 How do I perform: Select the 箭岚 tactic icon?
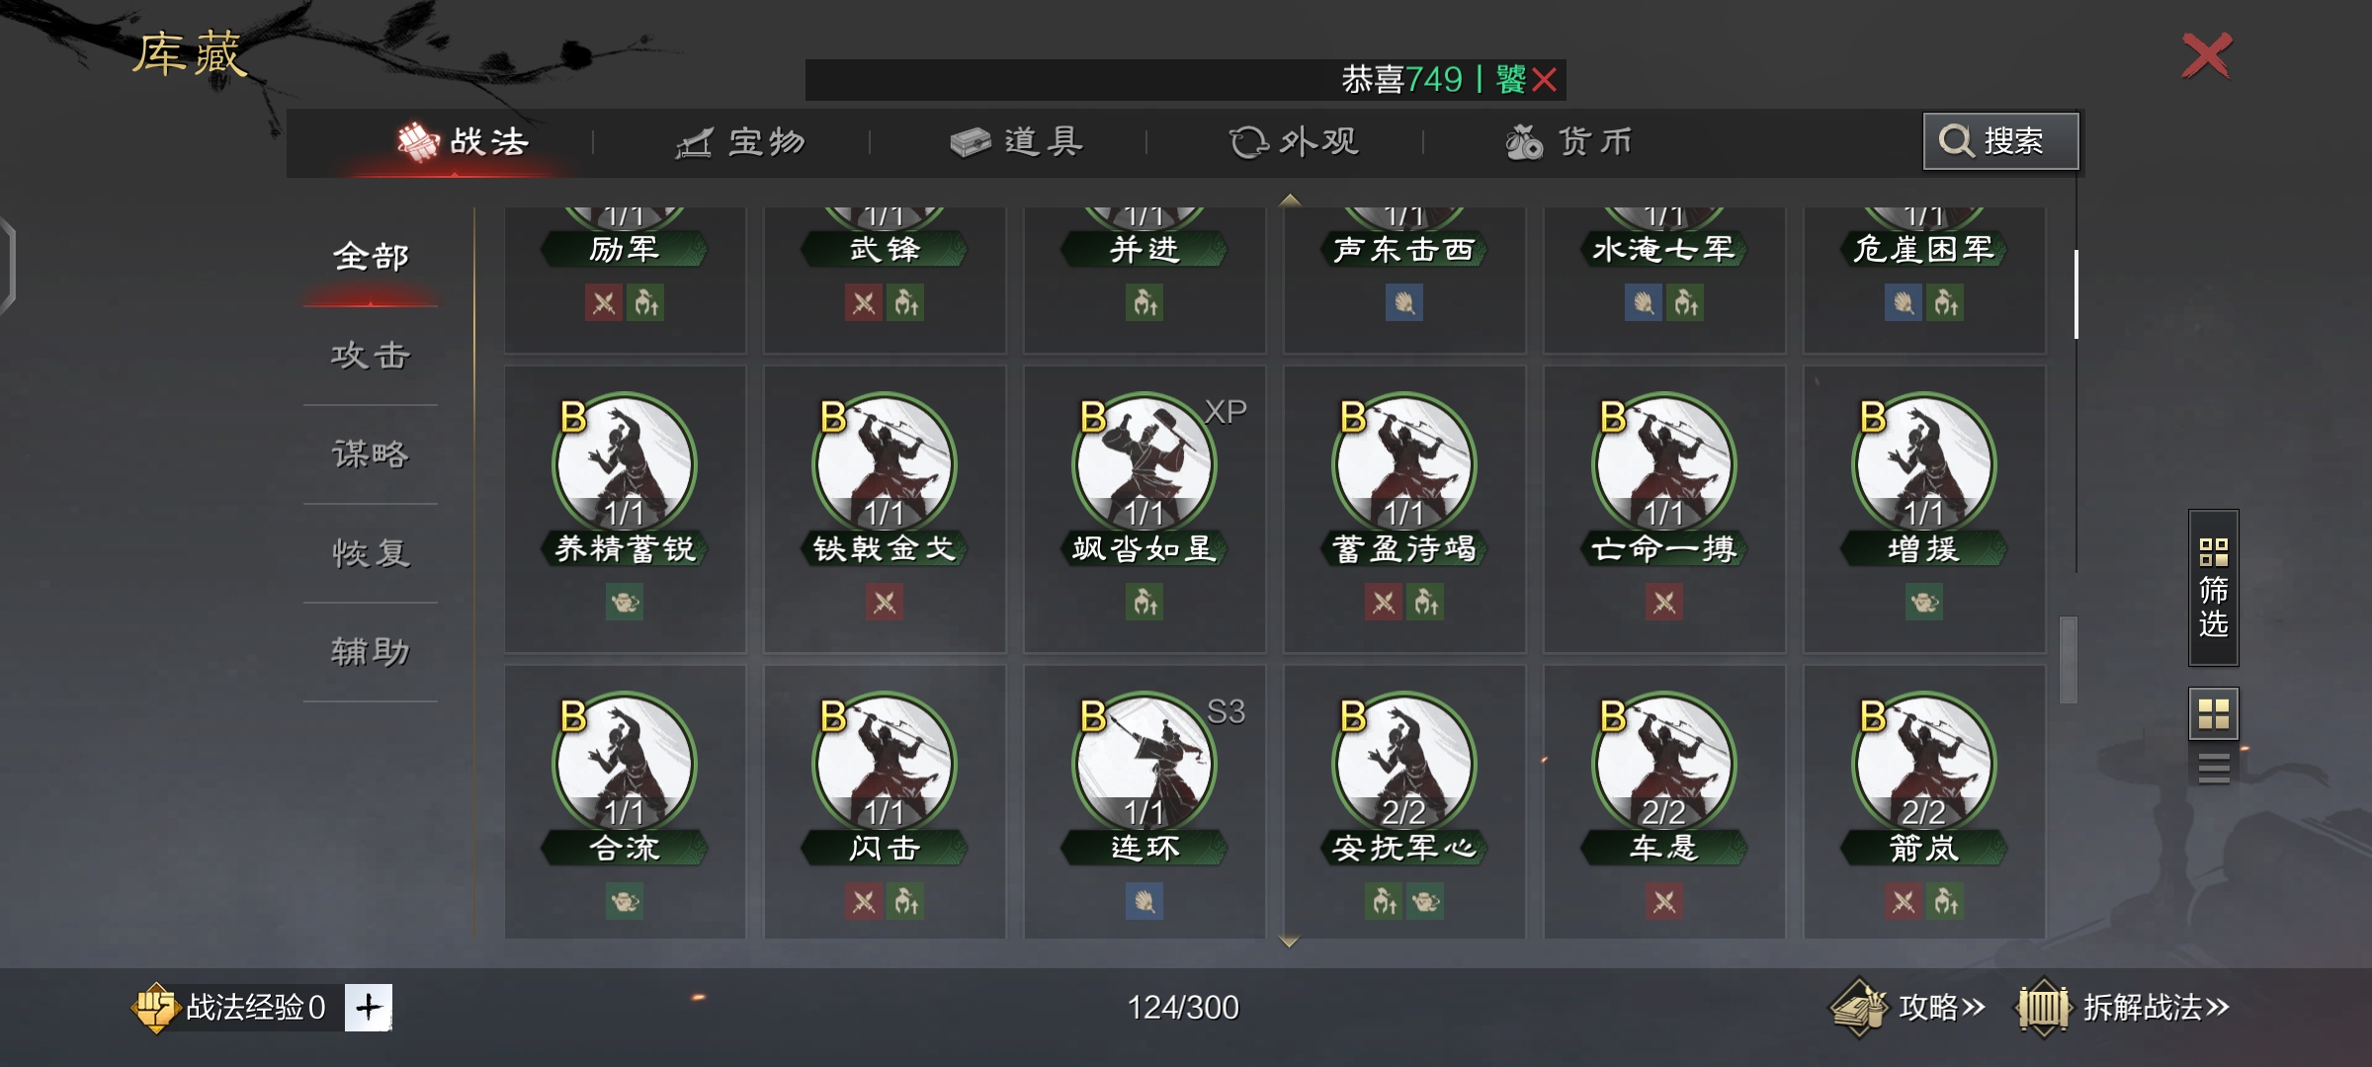(x=1923, y=764)
